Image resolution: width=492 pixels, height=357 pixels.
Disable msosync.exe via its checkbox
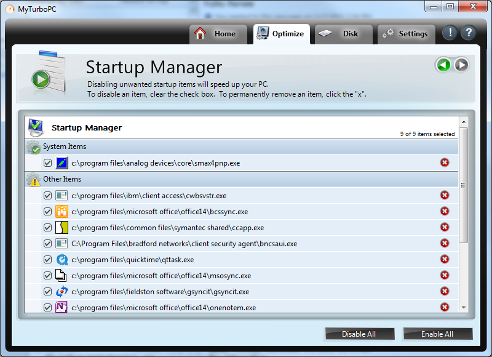(x=47, y=276)
